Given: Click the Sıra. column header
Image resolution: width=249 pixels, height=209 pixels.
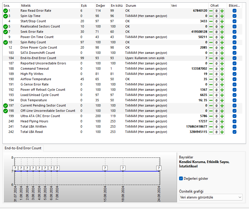Looking at the screenshot, I should pos(12,6).
